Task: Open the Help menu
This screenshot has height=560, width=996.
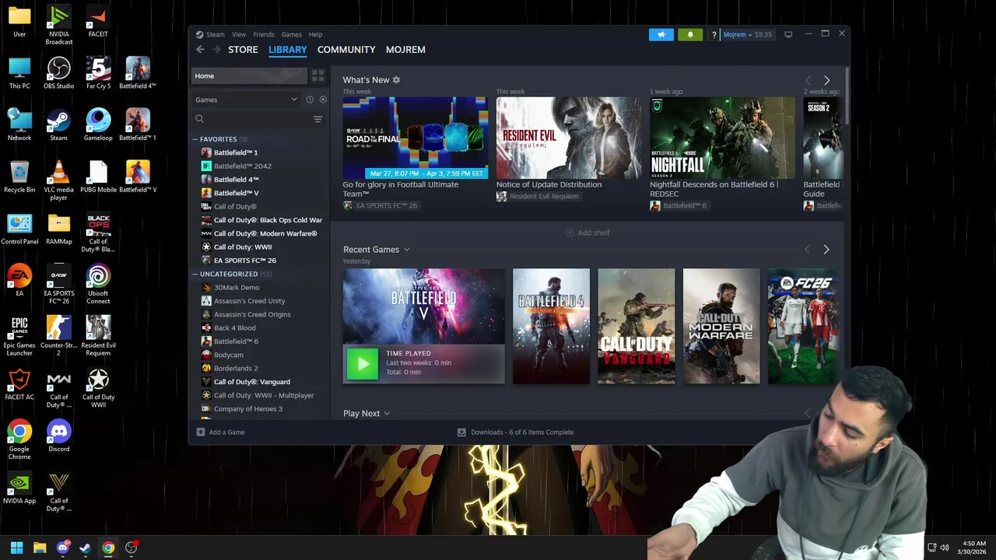Action: [x=315, y=34]
